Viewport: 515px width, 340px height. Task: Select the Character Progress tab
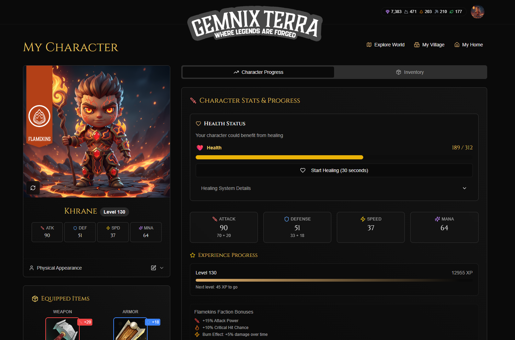[x=258, y=72]
